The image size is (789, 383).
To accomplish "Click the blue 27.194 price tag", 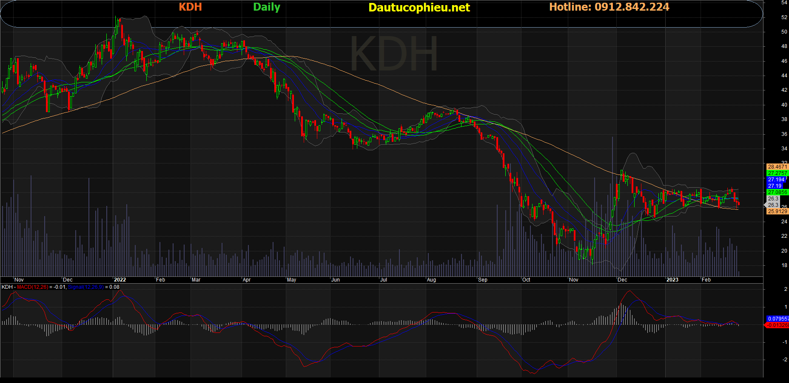I will pyautogui.click(x=776, y=180).
